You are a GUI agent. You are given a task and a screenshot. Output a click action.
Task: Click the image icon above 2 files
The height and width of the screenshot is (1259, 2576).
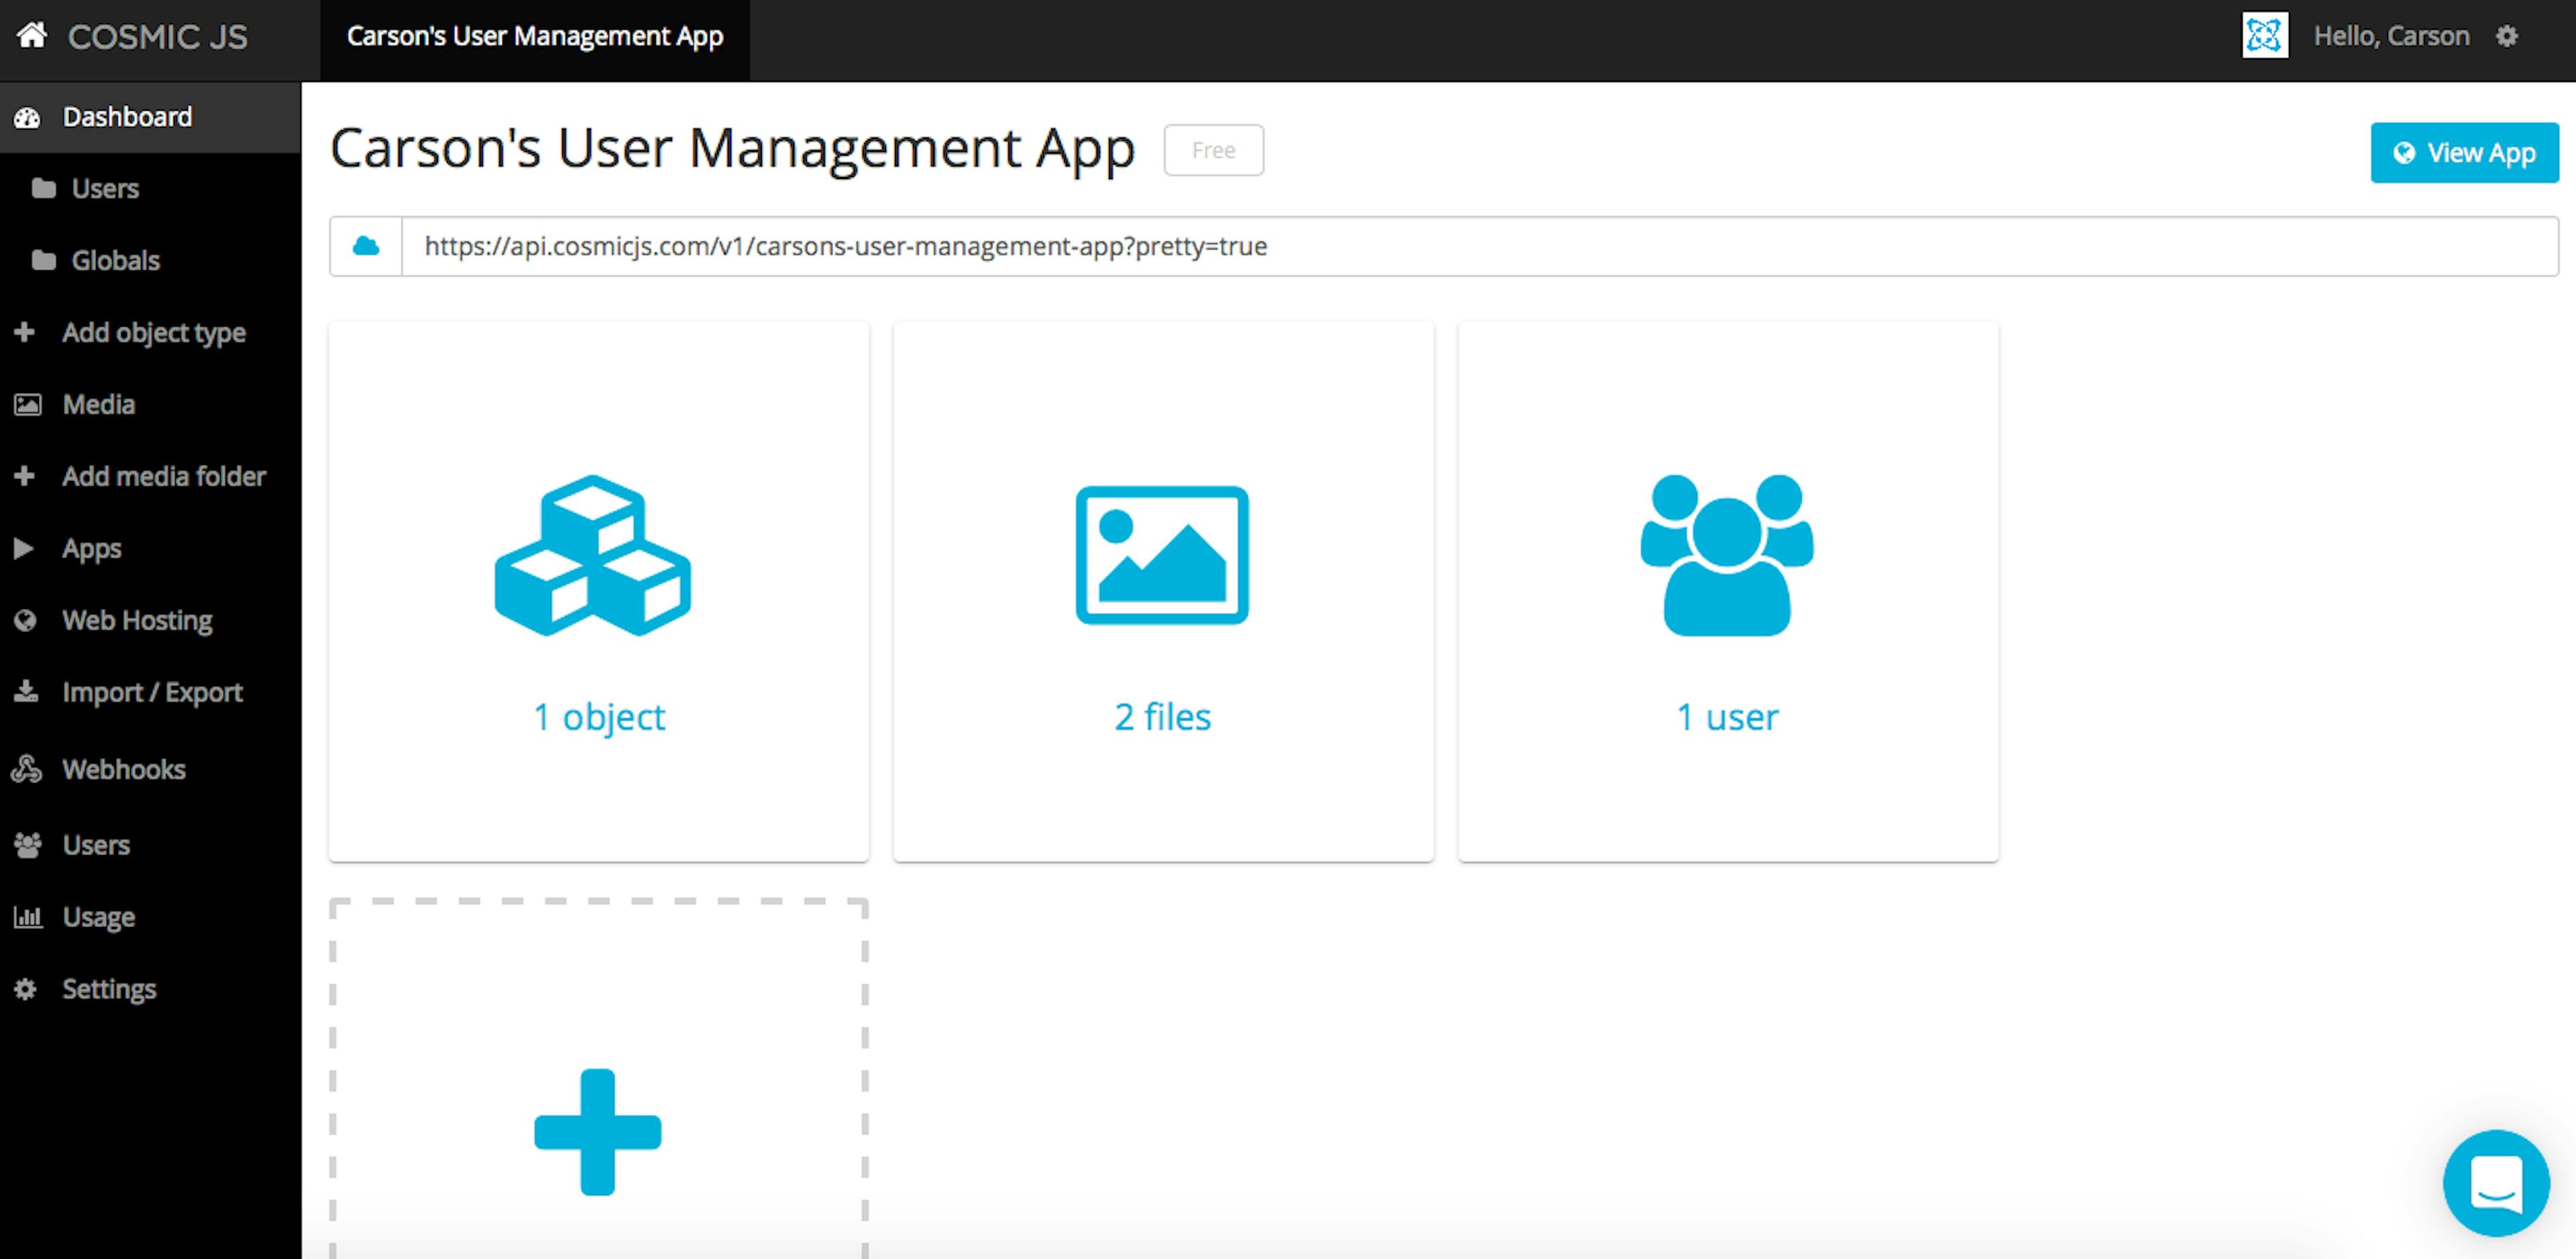(x=1162, y=555)
